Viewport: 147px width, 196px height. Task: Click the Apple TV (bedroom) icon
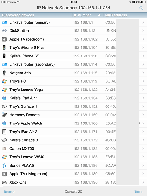pyautogui.click(x=4, y=39)
